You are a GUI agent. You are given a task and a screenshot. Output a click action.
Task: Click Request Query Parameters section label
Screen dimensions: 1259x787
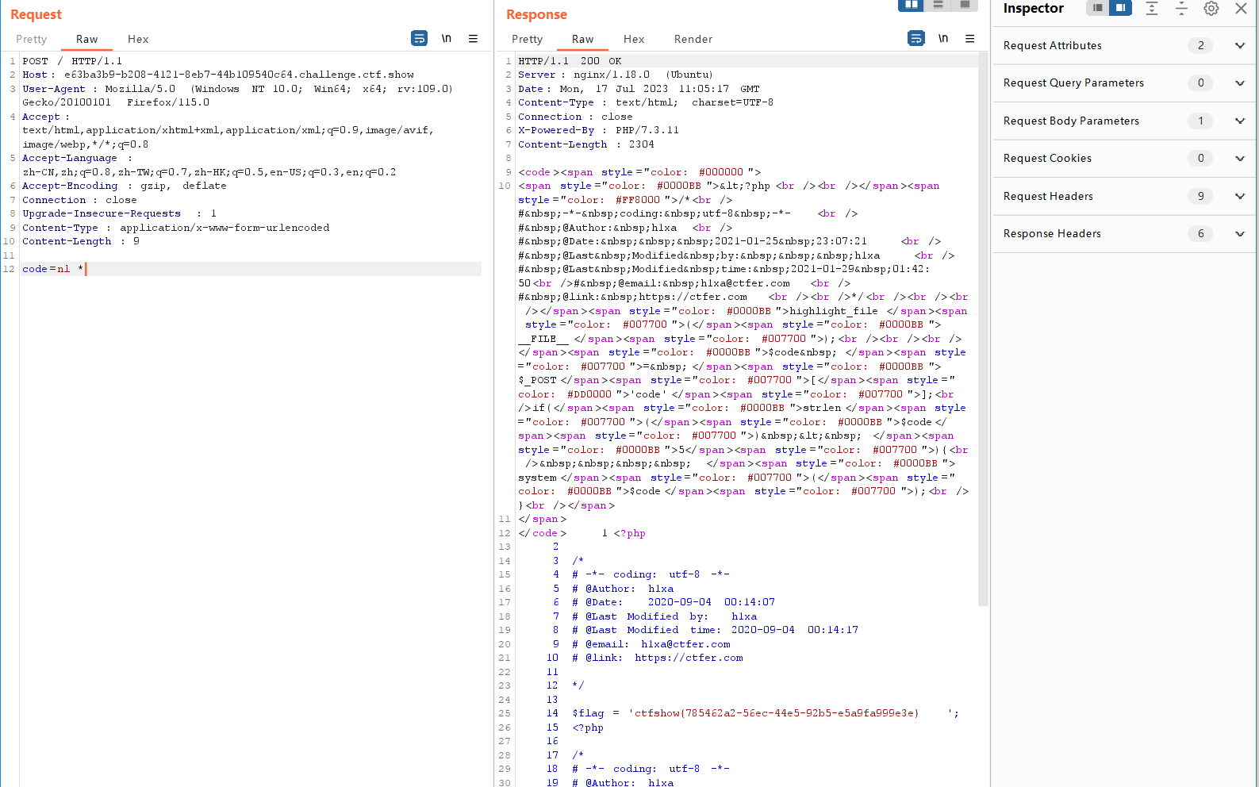click(x=1073, y=83)
